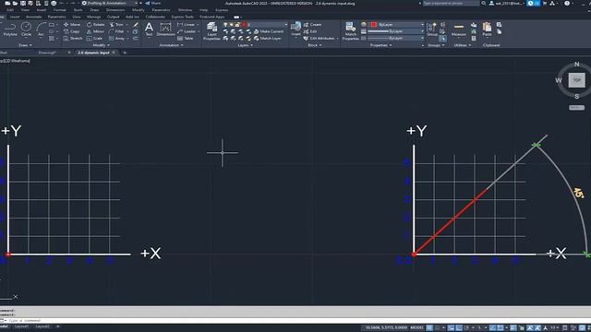Click the Match Layer button
Image resolution: width=591 pixels, height=332 pixels.
pos(268,39)
